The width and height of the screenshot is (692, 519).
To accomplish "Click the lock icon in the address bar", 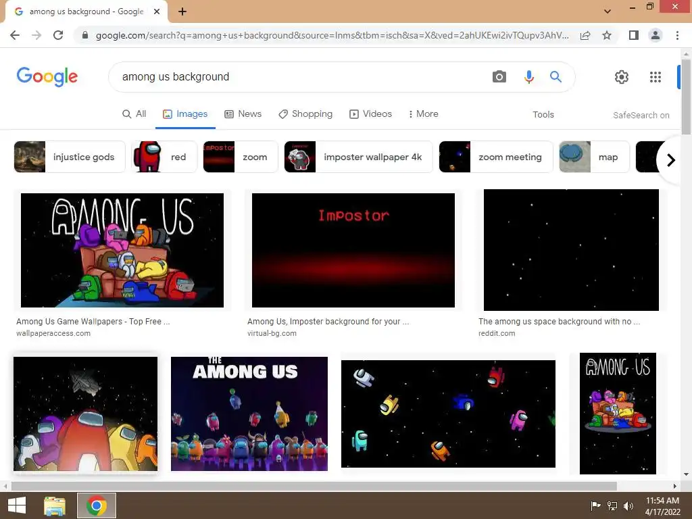I will click(x=85, y=35).
